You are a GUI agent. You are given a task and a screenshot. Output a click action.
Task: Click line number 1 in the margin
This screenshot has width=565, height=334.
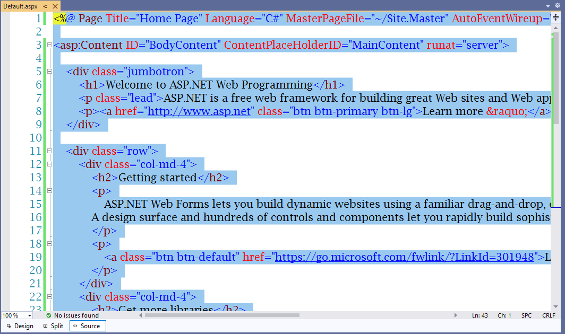39,19
